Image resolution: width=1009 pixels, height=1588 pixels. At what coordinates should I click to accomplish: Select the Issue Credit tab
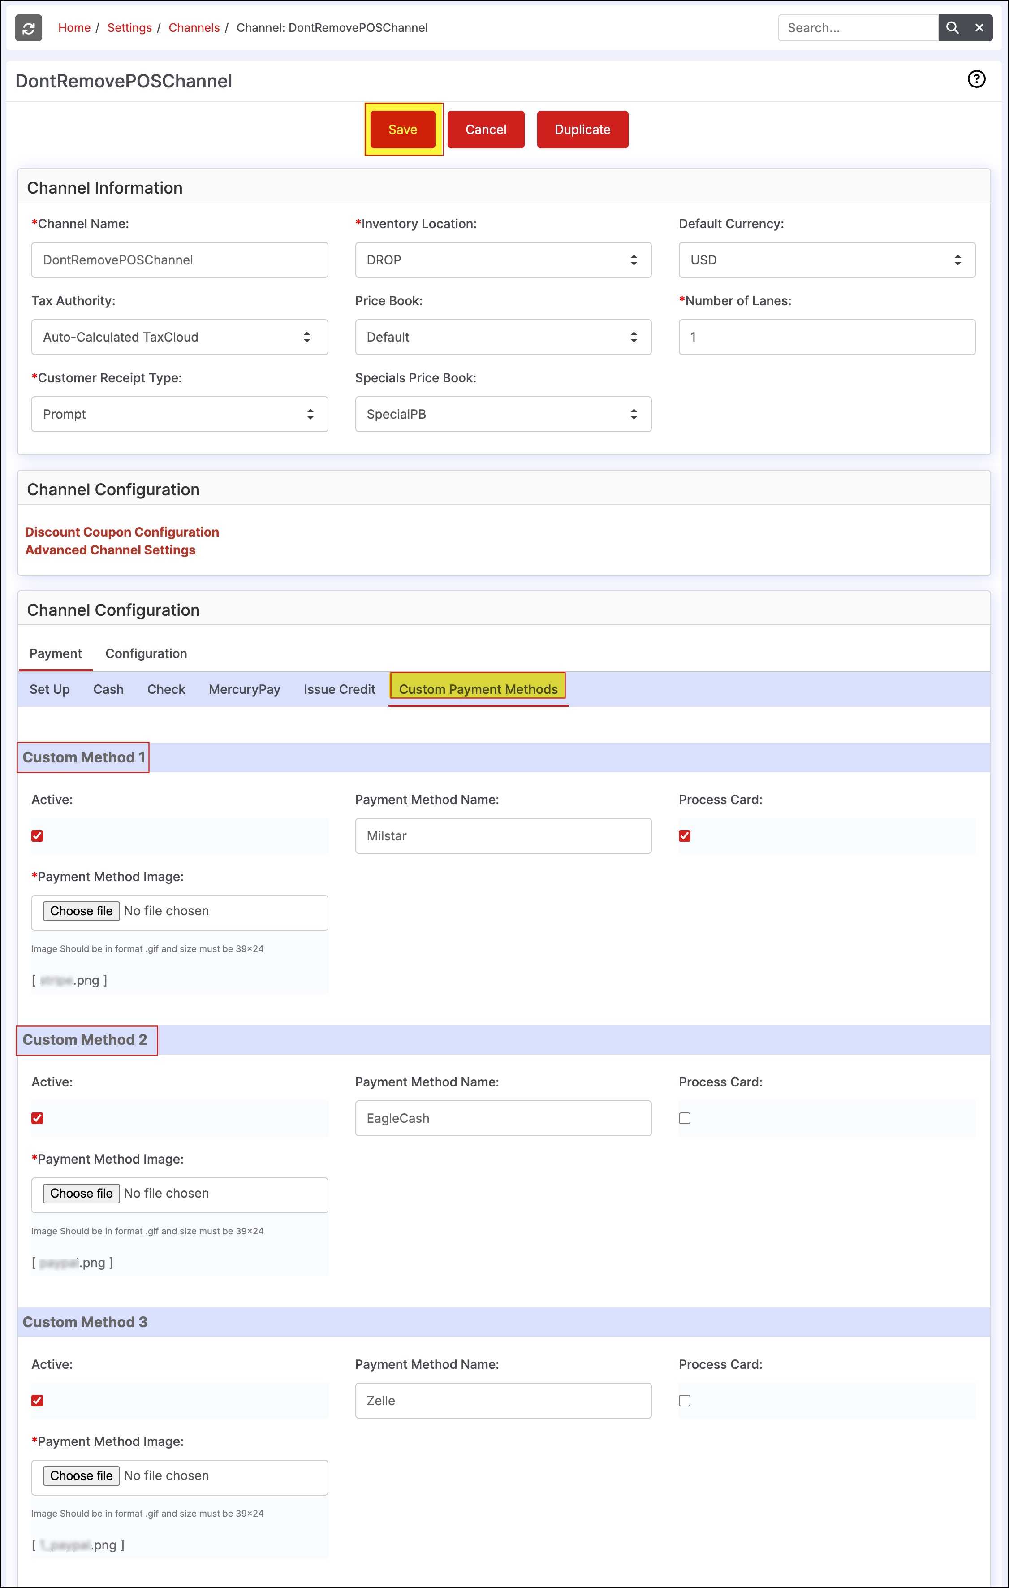(x=339, y=689)
